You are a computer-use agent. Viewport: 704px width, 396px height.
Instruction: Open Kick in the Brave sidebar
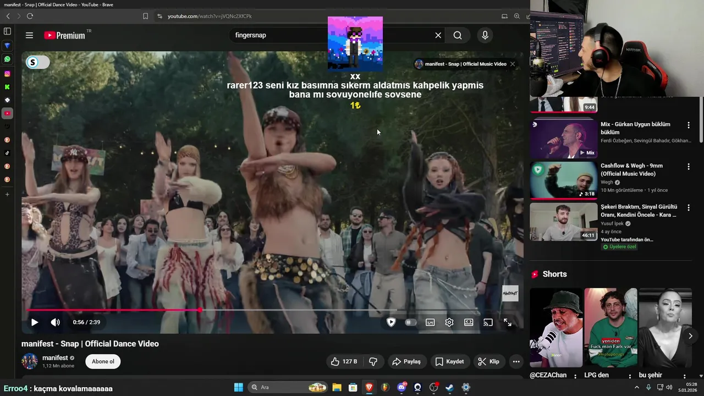click(x=7, y=87)
